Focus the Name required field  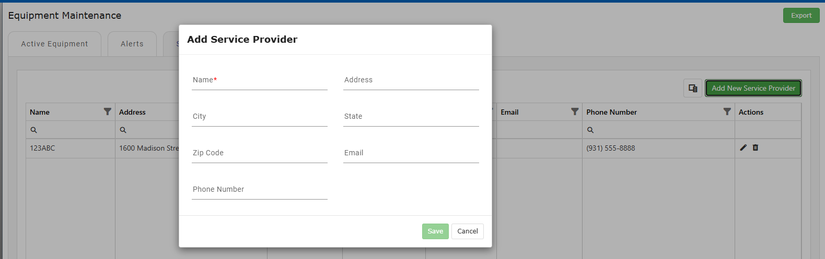coord(260,80)
